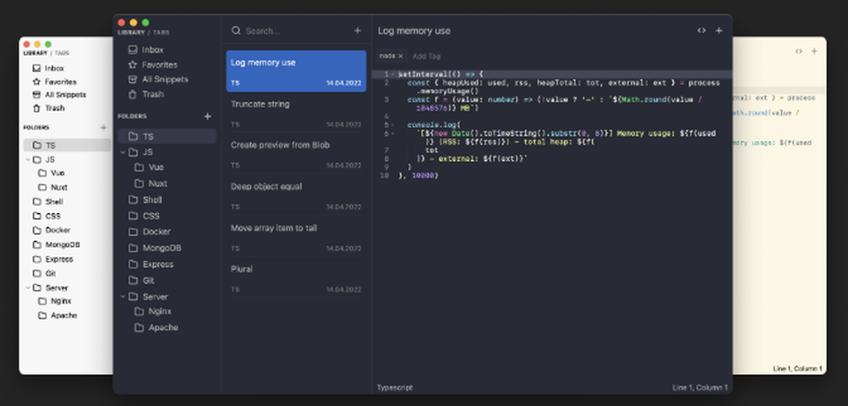Select the Docker folder in the dark window
This screenshot has height=406, width=848.
149,232
